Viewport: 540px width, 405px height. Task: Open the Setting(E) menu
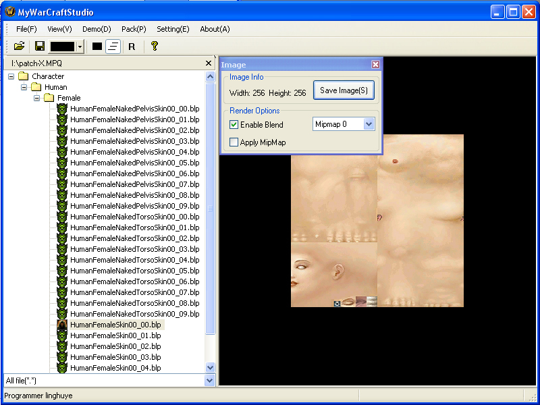173,29
